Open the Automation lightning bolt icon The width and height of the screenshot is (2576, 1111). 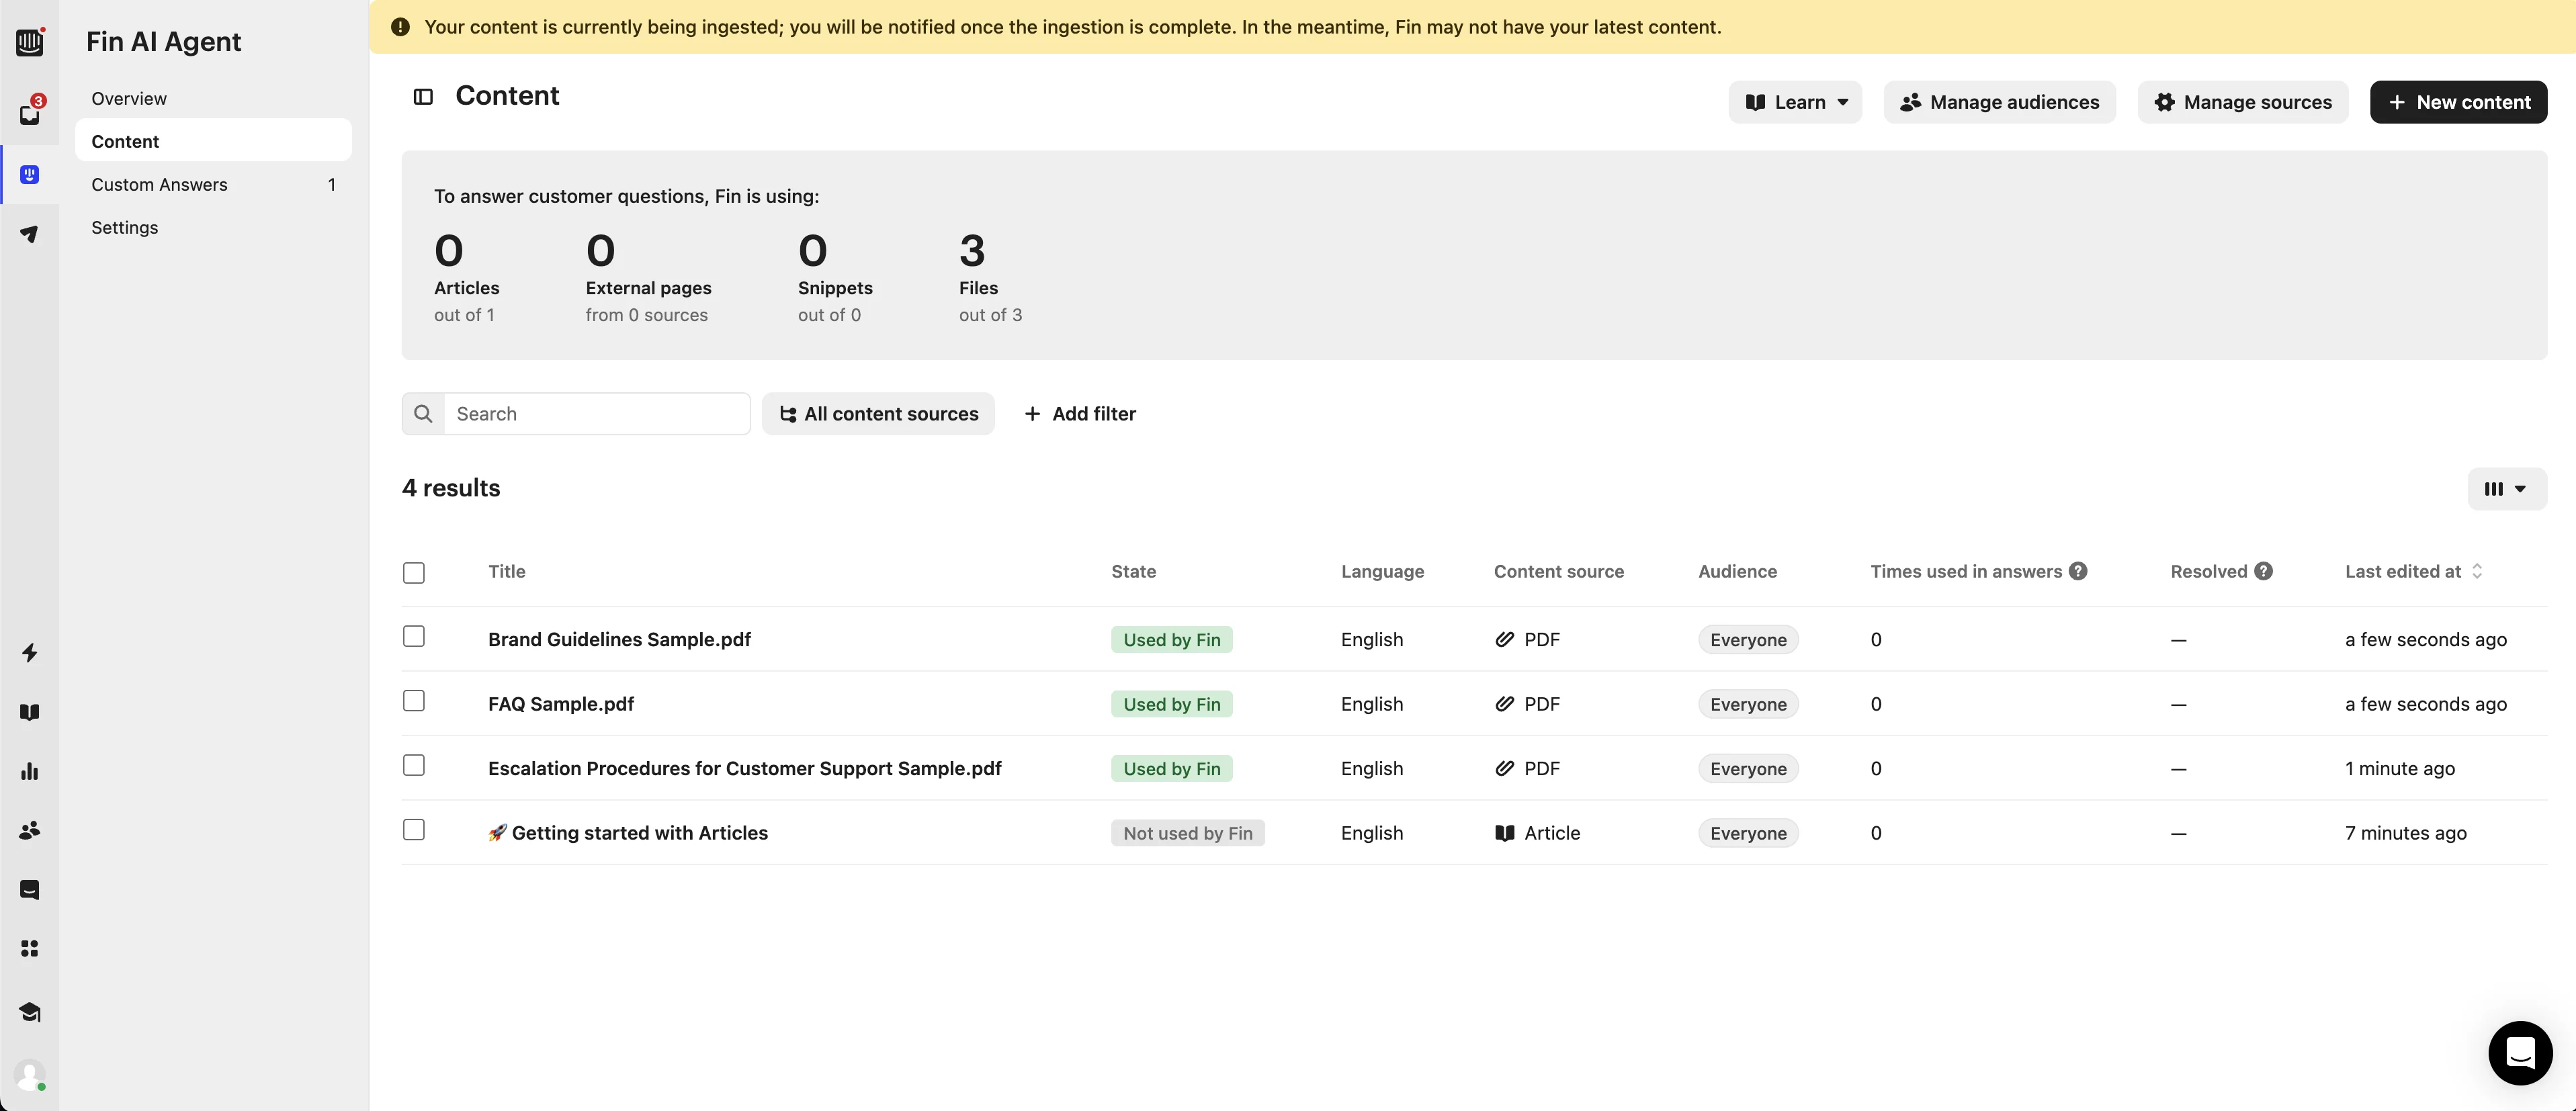pos(30,653)
